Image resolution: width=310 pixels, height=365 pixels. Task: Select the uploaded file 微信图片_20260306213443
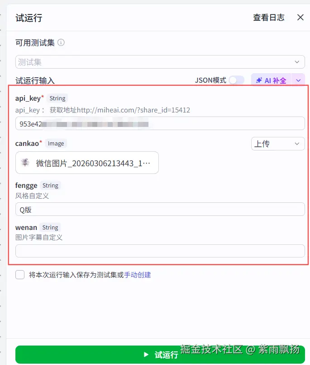pyautogui.click(x=87, y=163)
